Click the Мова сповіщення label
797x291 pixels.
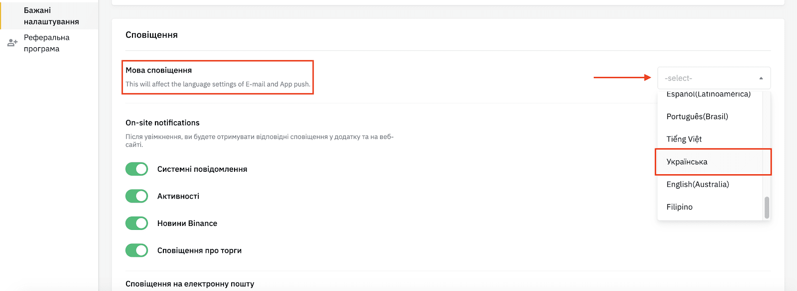tap(158, 71)
